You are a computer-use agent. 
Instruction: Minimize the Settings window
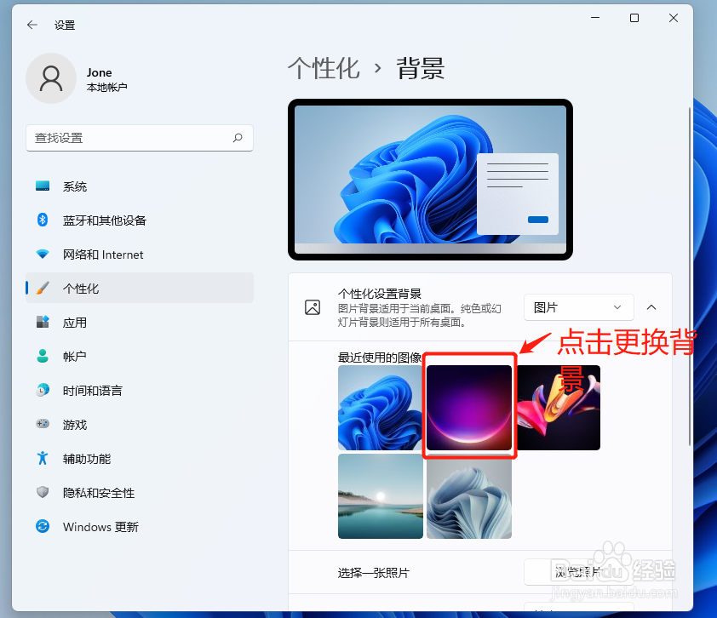click(x=595, y=18)
